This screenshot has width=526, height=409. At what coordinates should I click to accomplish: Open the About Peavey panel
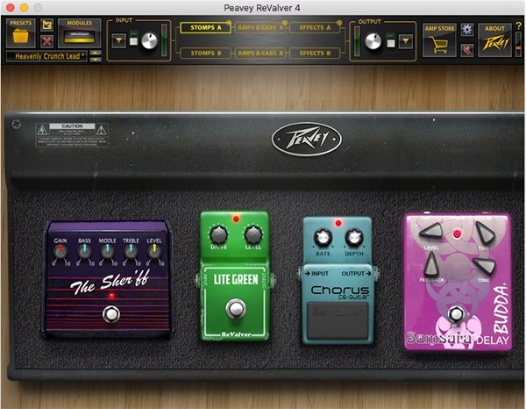494,40
